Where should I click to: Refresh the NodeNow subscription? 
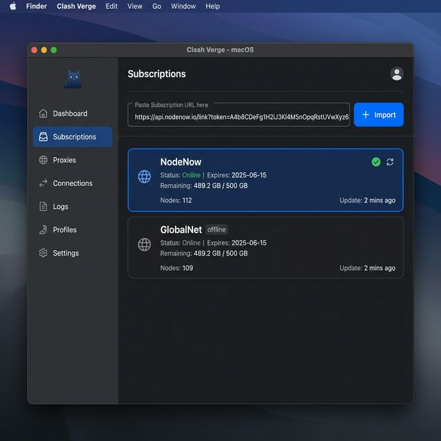point(390,162)
